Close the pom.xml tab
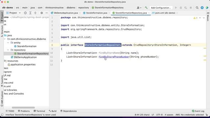The image size is (210, 118). tap(177, 13)
